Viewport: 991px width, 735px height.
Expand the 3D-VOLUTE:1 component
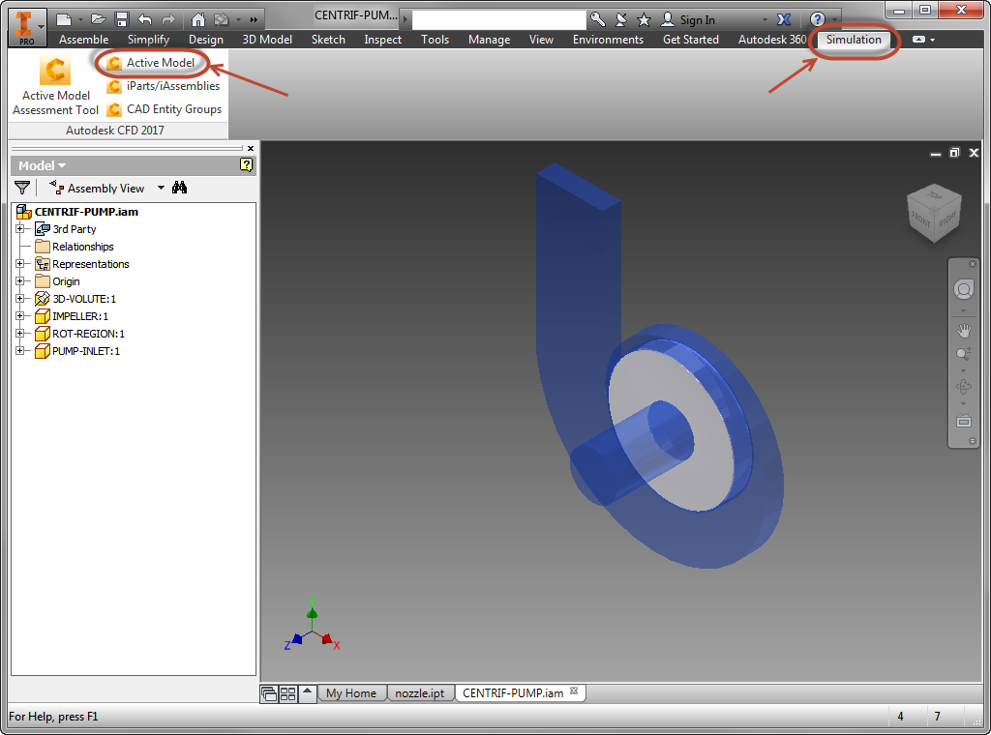pos(19,298)
